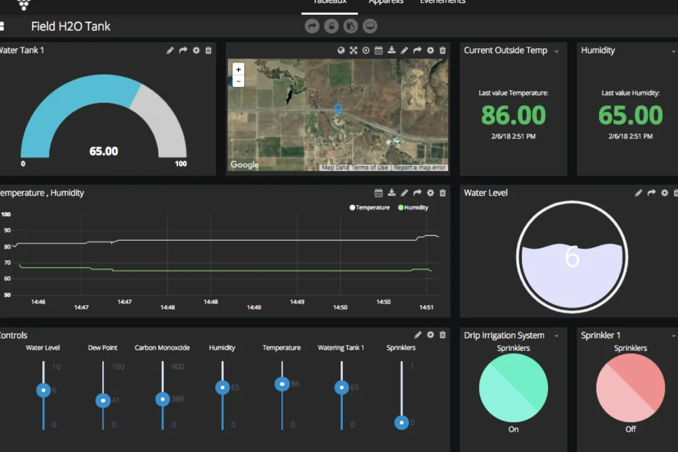Open settings gear for Water Level widget
The image size is (678, 452).
664,193
